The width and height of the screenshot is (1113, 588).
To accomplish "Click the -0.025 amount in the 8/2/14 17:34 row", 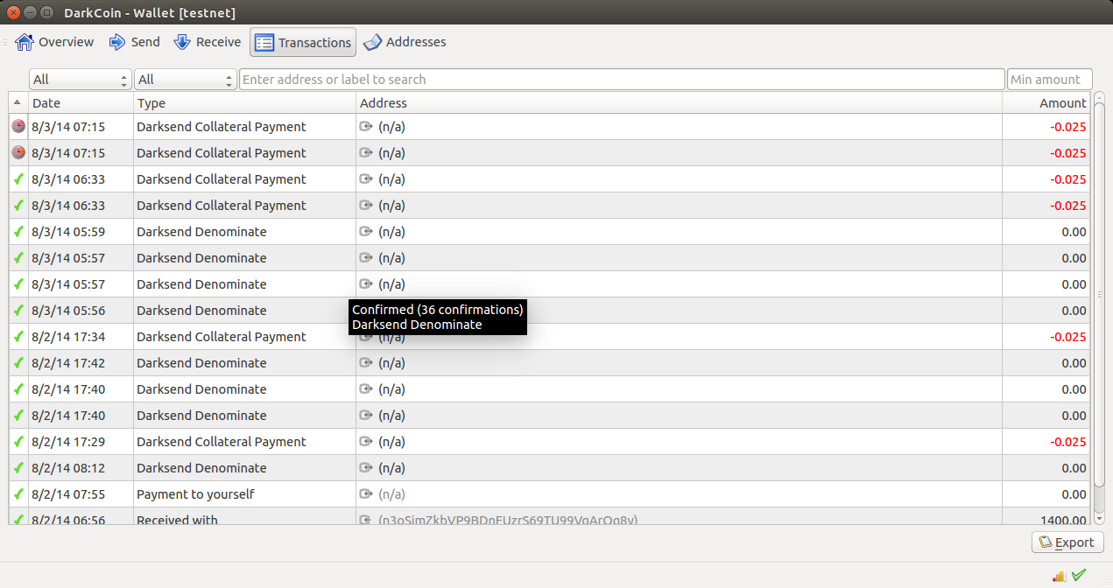I will point(1068,337).
